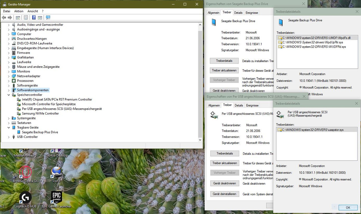
Task: Open Ereignisse tab in UAS-Massenspeicher properties
Action: 252,105
